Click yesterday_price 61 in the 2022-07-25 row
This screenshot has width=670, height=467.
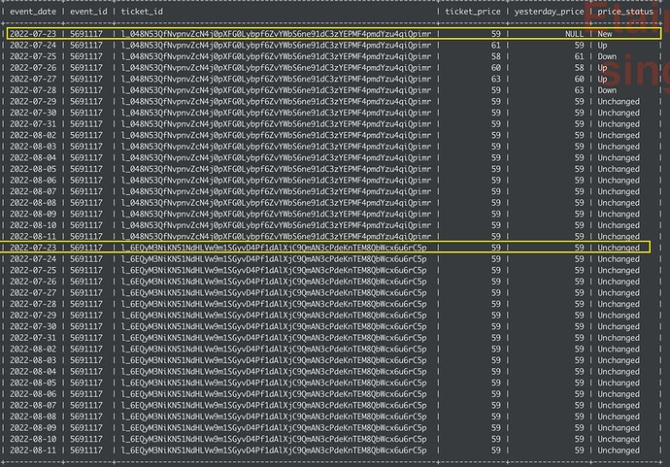579,56
